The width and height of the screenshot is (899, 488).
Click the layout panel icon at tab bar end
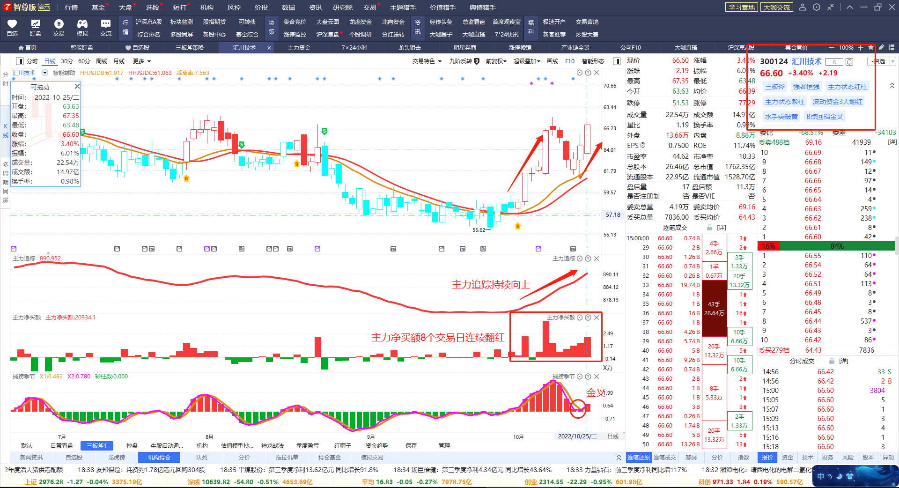892,47
